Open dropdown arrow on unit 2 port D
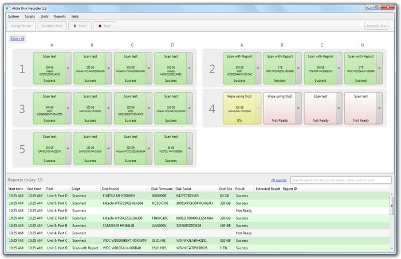This screenshot has height=259, width=401. click(x=379, y=68)
